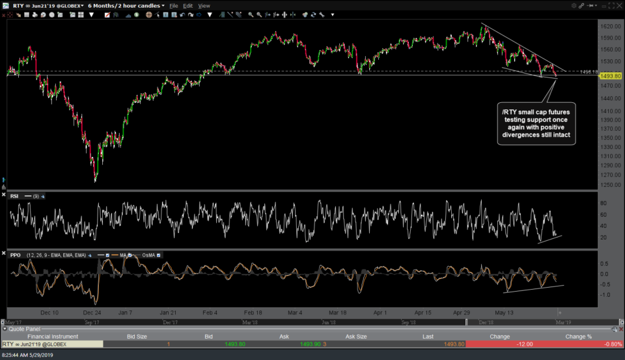Toggle the MA line checkbox in PPO panel
This screenshot has height=360, width=625.
pos(130,255)
